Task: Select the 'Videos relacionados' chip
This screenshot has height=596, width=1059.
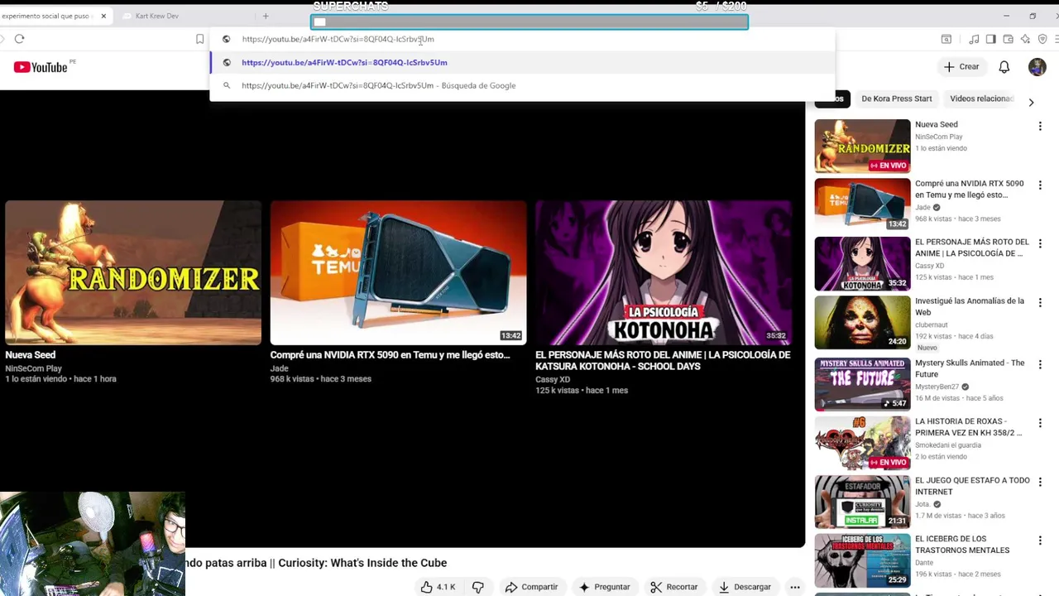Action: pos(981,99)
